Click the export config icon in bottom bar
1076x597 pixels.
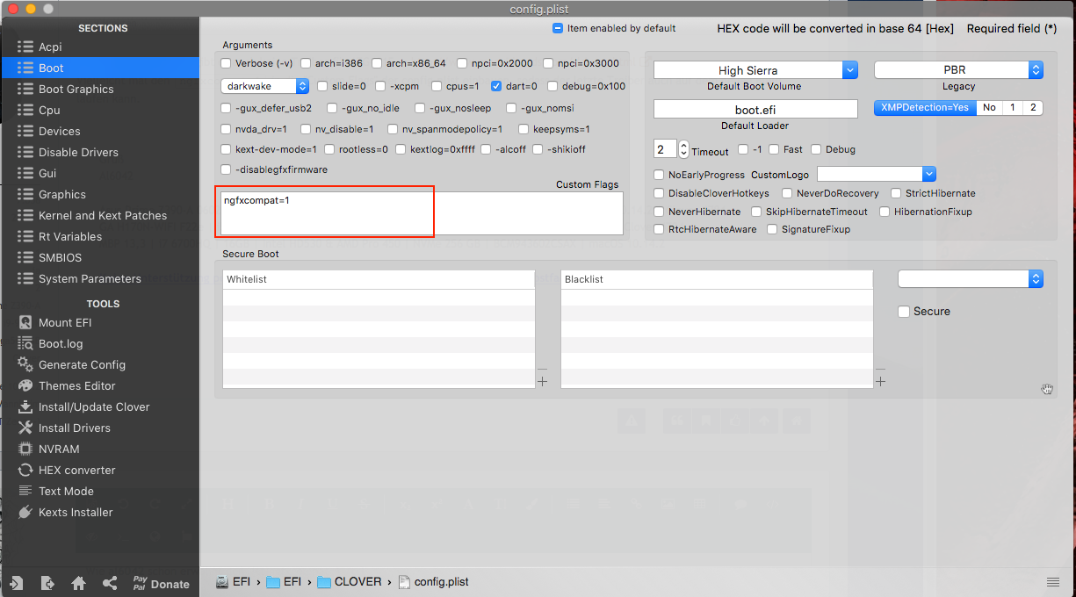[47, 583]
